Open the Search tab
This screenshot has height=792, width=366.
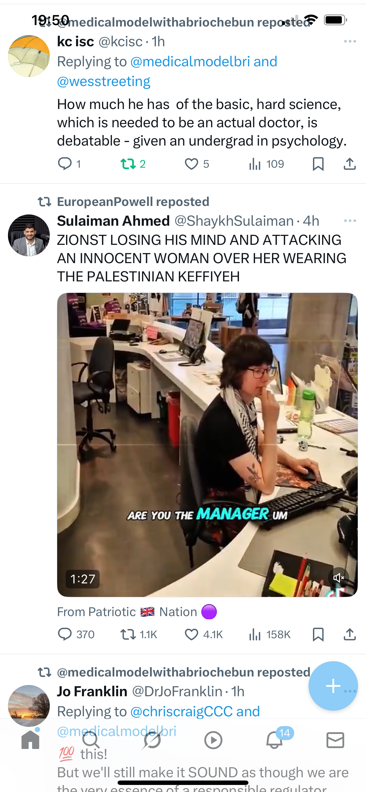coord(91,740)
